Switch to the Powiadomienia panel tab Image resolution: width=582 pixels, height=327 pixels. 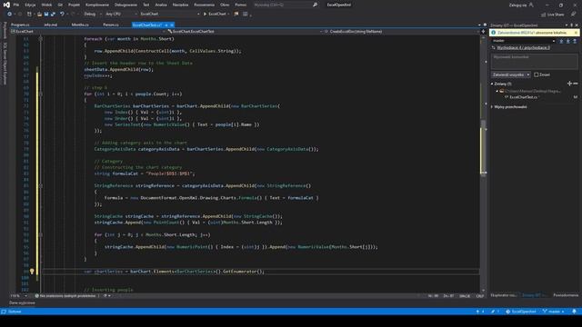566,295
